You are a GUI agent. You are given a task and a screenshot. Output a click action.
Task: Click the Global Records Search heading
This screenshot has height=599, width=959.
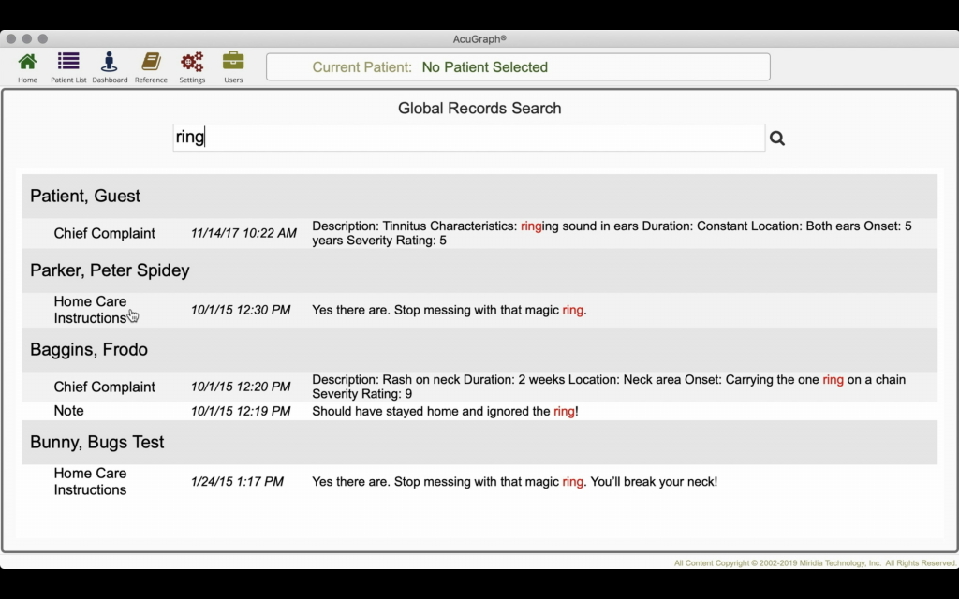(x=479, y=109)
